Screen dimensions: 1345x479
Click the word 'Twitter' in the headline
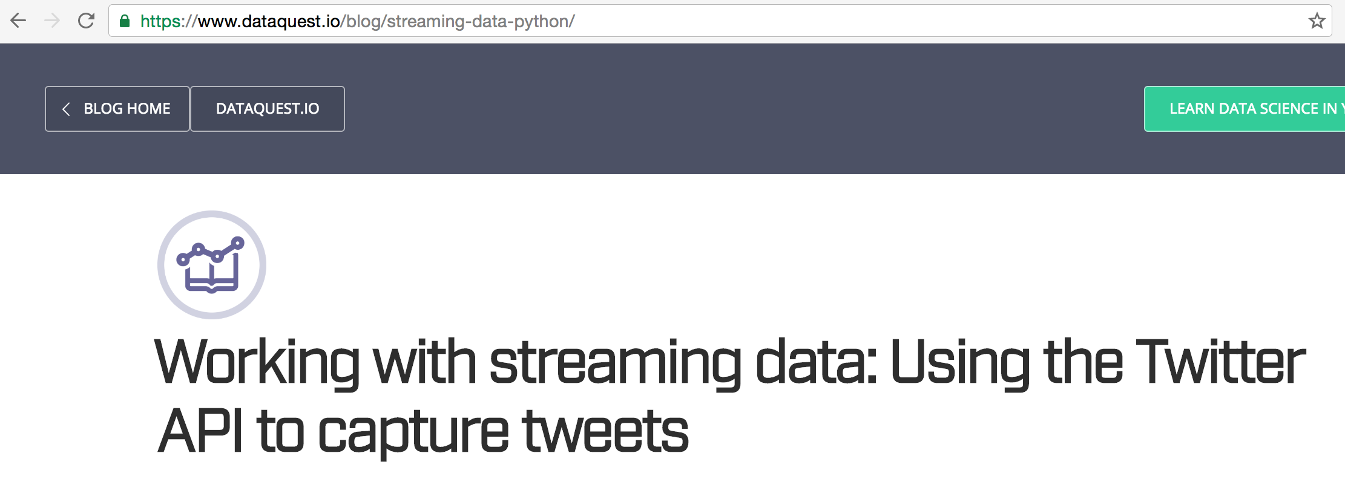click(1220, 363)
